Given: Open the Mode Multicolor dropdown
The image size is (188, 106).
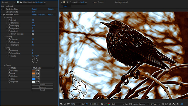Looking at the screenshot, I should coord(43,68).
